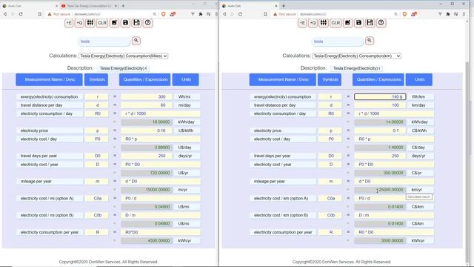474x267 pixels.
Task: Open grid settings icon in left window
Action: click(x=90, y=23)
